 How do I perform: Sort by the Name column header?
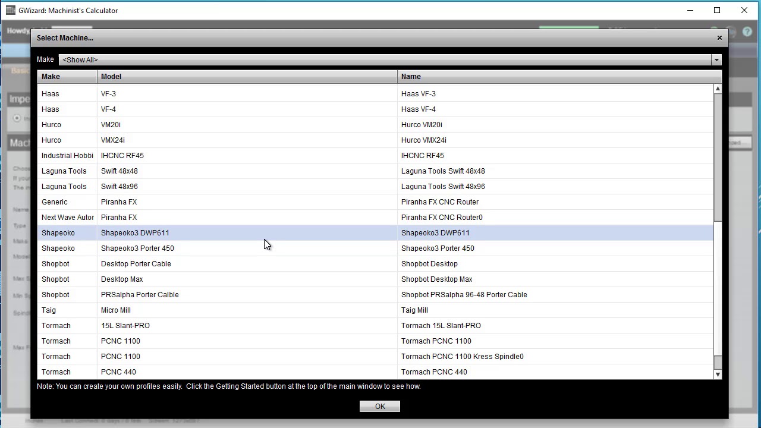pyautogui.click(x=559, y=77)
